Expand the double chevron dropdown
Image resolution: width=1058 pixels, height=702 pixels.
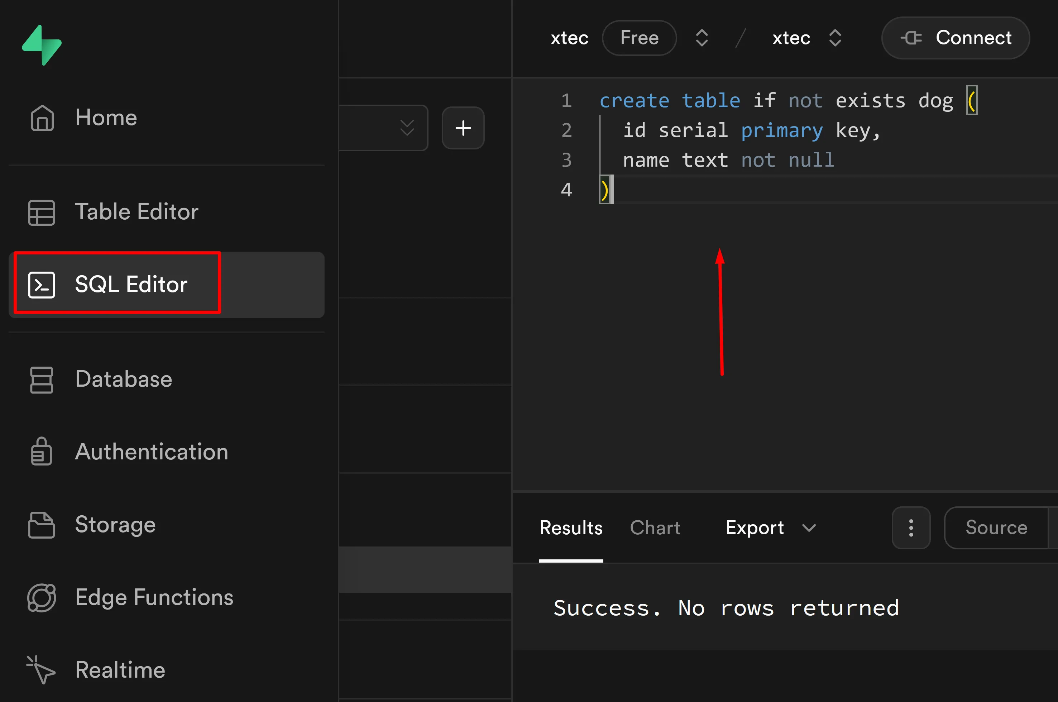407,128
